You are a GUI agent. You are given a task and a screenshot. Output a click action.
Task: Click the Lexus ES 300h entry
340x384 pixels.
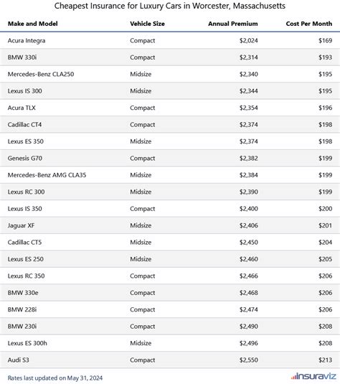click(27, 343)
